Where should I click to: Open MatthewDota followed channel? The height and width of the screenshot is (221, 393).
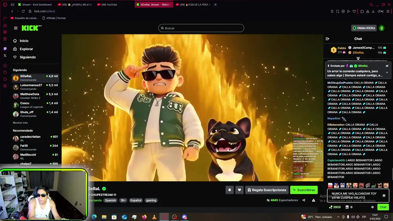pos(36,96)
